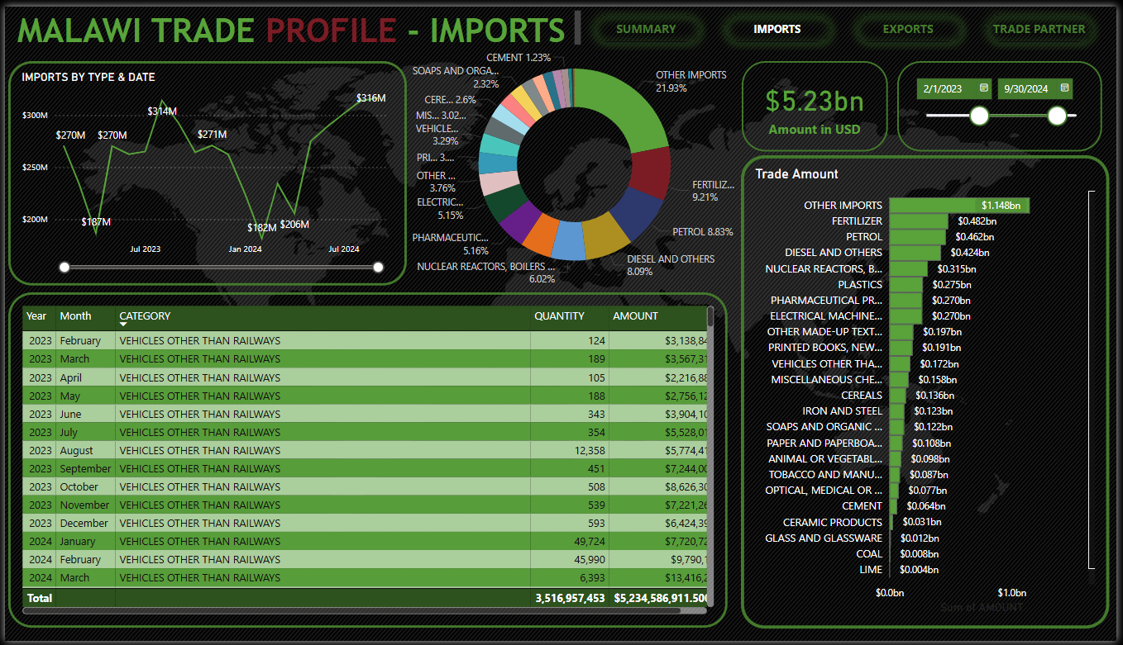Select the IMPORTS navigation button
This screenshot has height=645, width=1123.
click(x=777, y=29)
